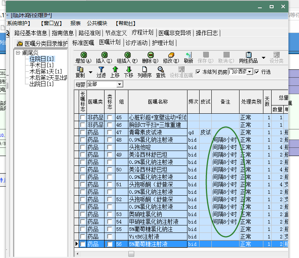Click the 插入 (Insert) toolbar icon
This screenshot has width=299, height=258.
tap(104, 55)
